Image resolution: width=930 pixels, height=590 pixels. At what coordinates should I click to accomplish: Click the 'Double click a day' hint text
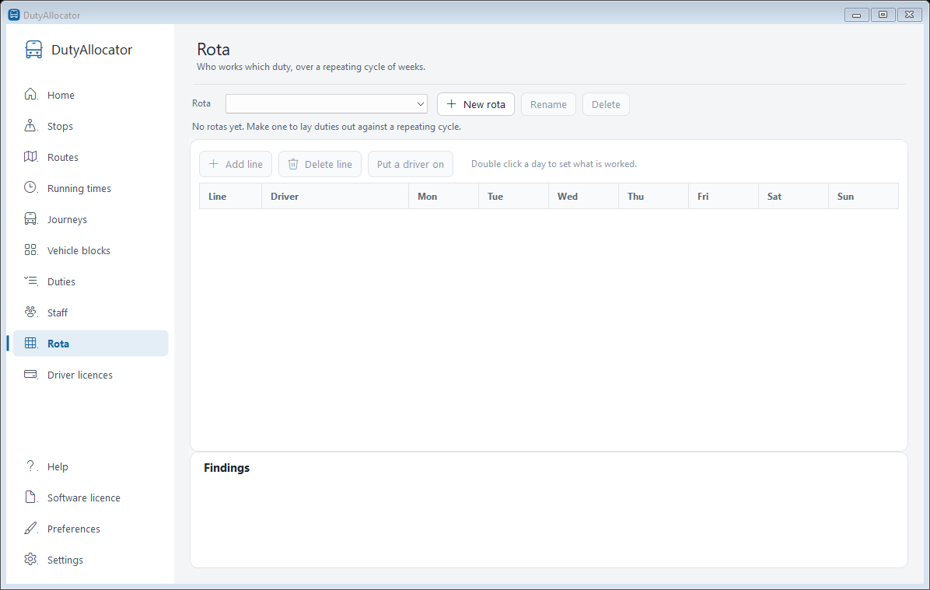(x=554, y=164)
